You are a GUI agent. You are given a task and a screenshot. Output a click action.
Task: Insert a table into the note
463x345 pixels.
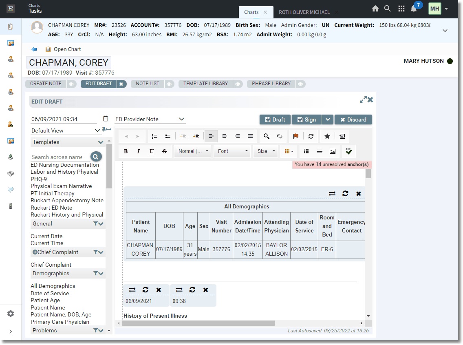[x=306, y=151]
